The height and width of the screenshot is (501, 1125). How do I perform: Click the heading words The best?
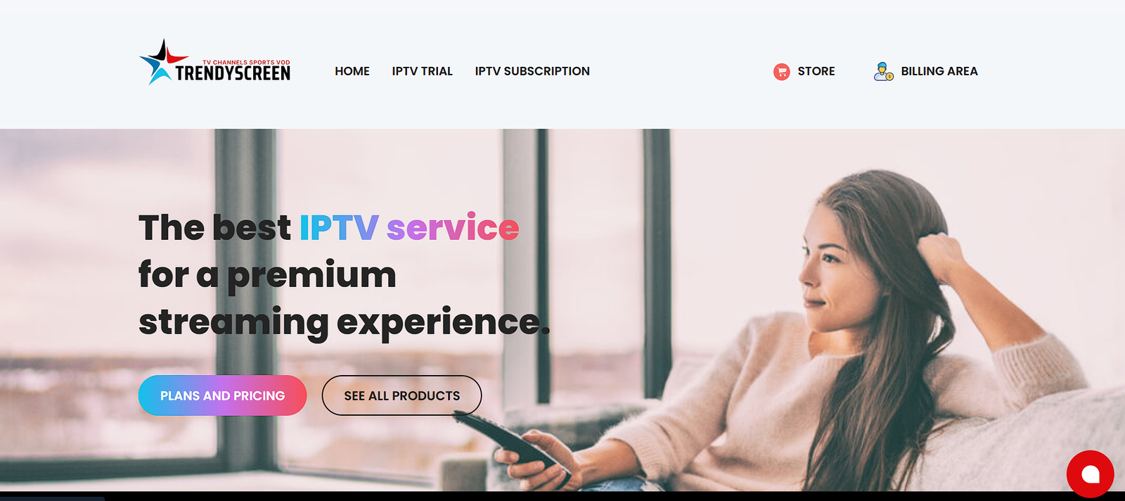pos(214,228)
